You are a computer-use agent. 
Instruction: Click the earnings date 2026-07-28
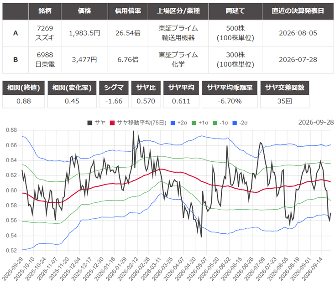coord(298,60)
